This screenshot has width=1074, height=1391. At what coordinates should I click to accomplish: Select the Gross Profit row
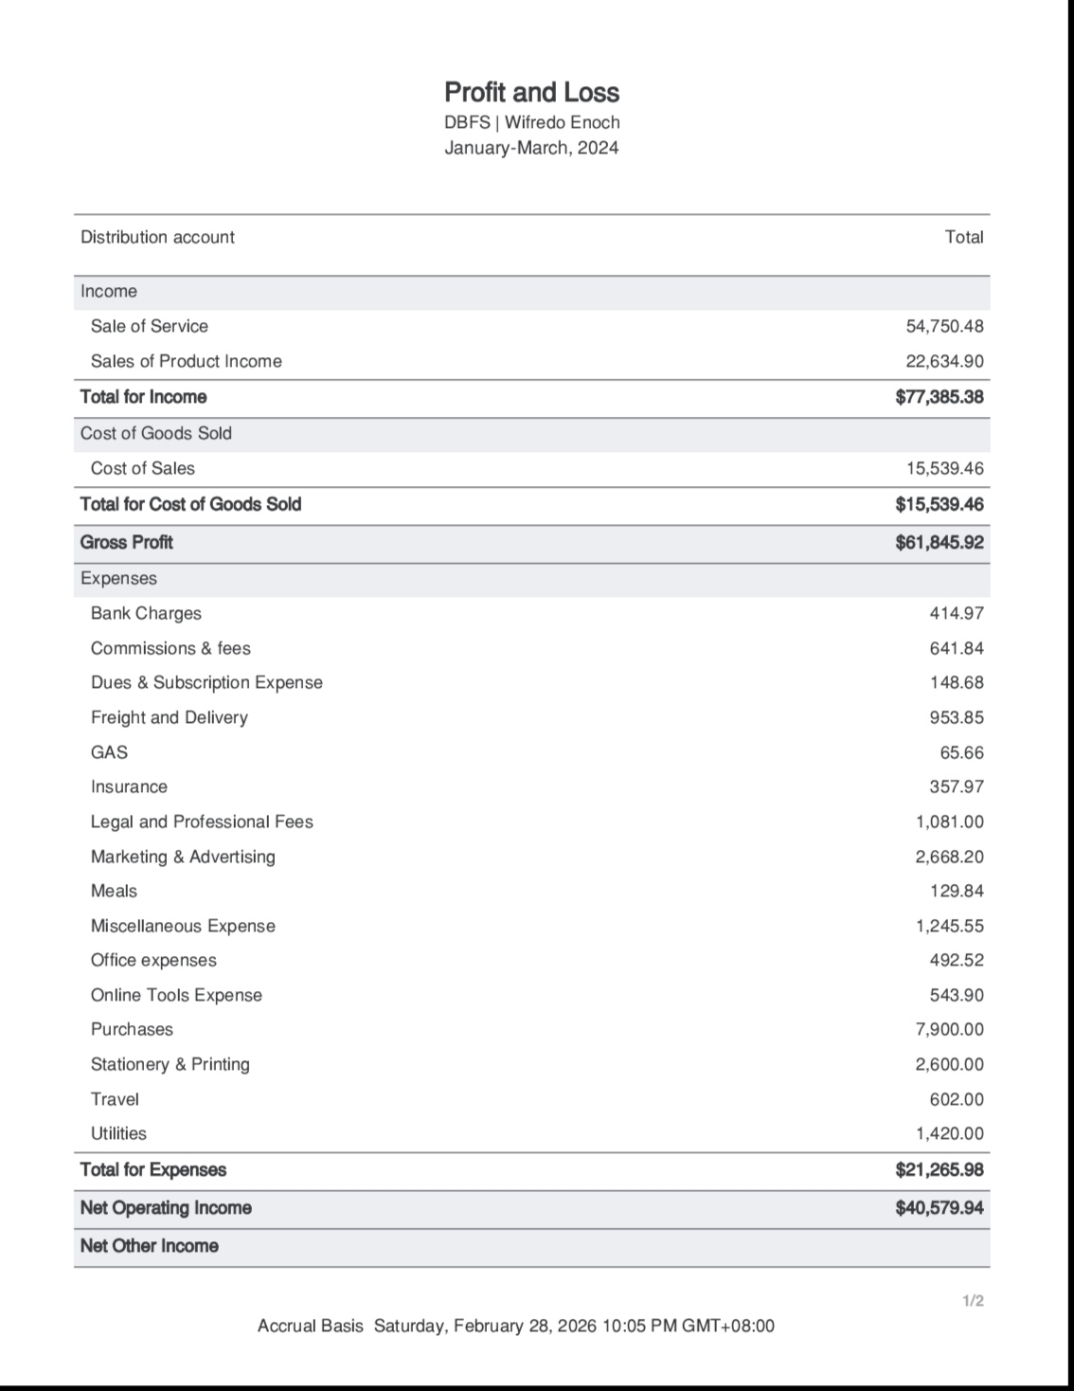pos(531,543)
